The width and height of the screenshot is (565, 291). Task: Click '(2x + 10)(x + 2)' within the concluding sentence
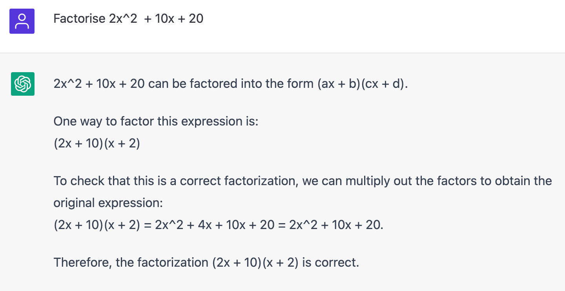(x=255, y=262)
